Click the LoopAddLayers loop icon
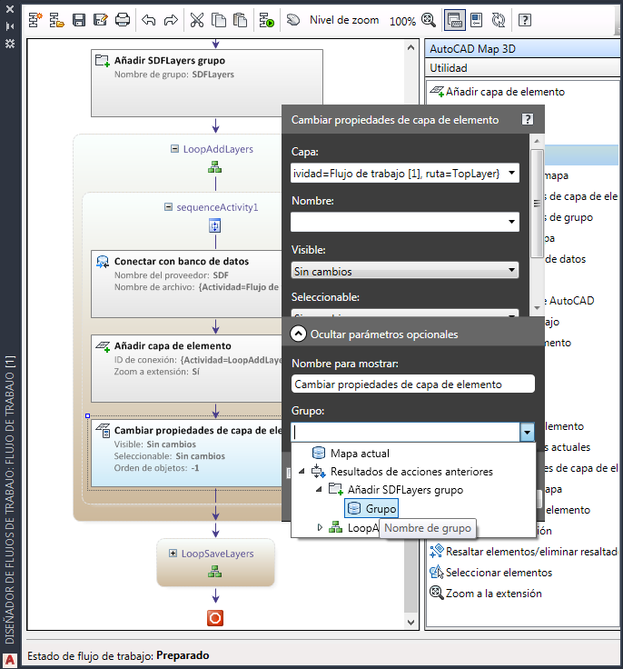The width and height of the screenshot is (623, 669). 215,167
